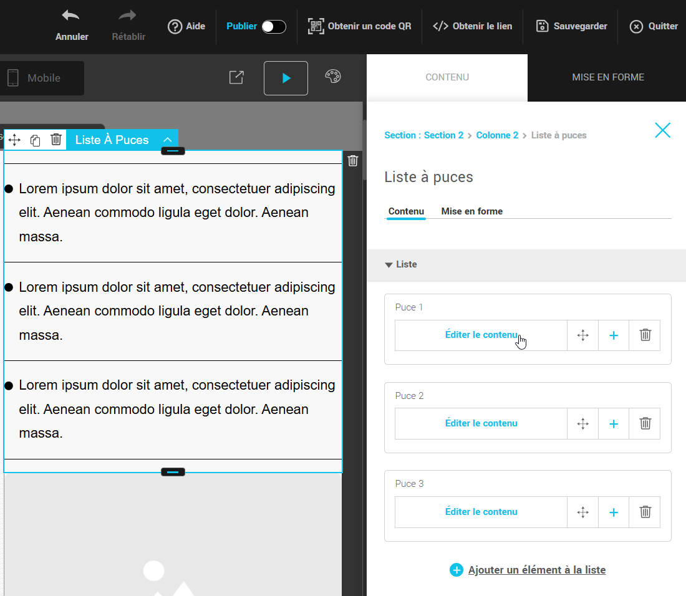Screen dimensions: 686x596
Task: Click Éditer le contenu for Puce 2
Action: point(481,423)
